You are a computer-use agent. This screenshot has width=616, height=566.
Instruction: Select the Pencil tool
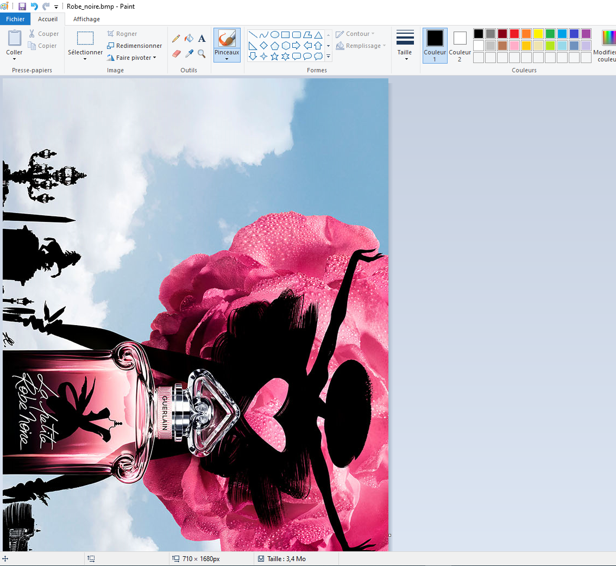pyautogui.click(x=176, y=38)
